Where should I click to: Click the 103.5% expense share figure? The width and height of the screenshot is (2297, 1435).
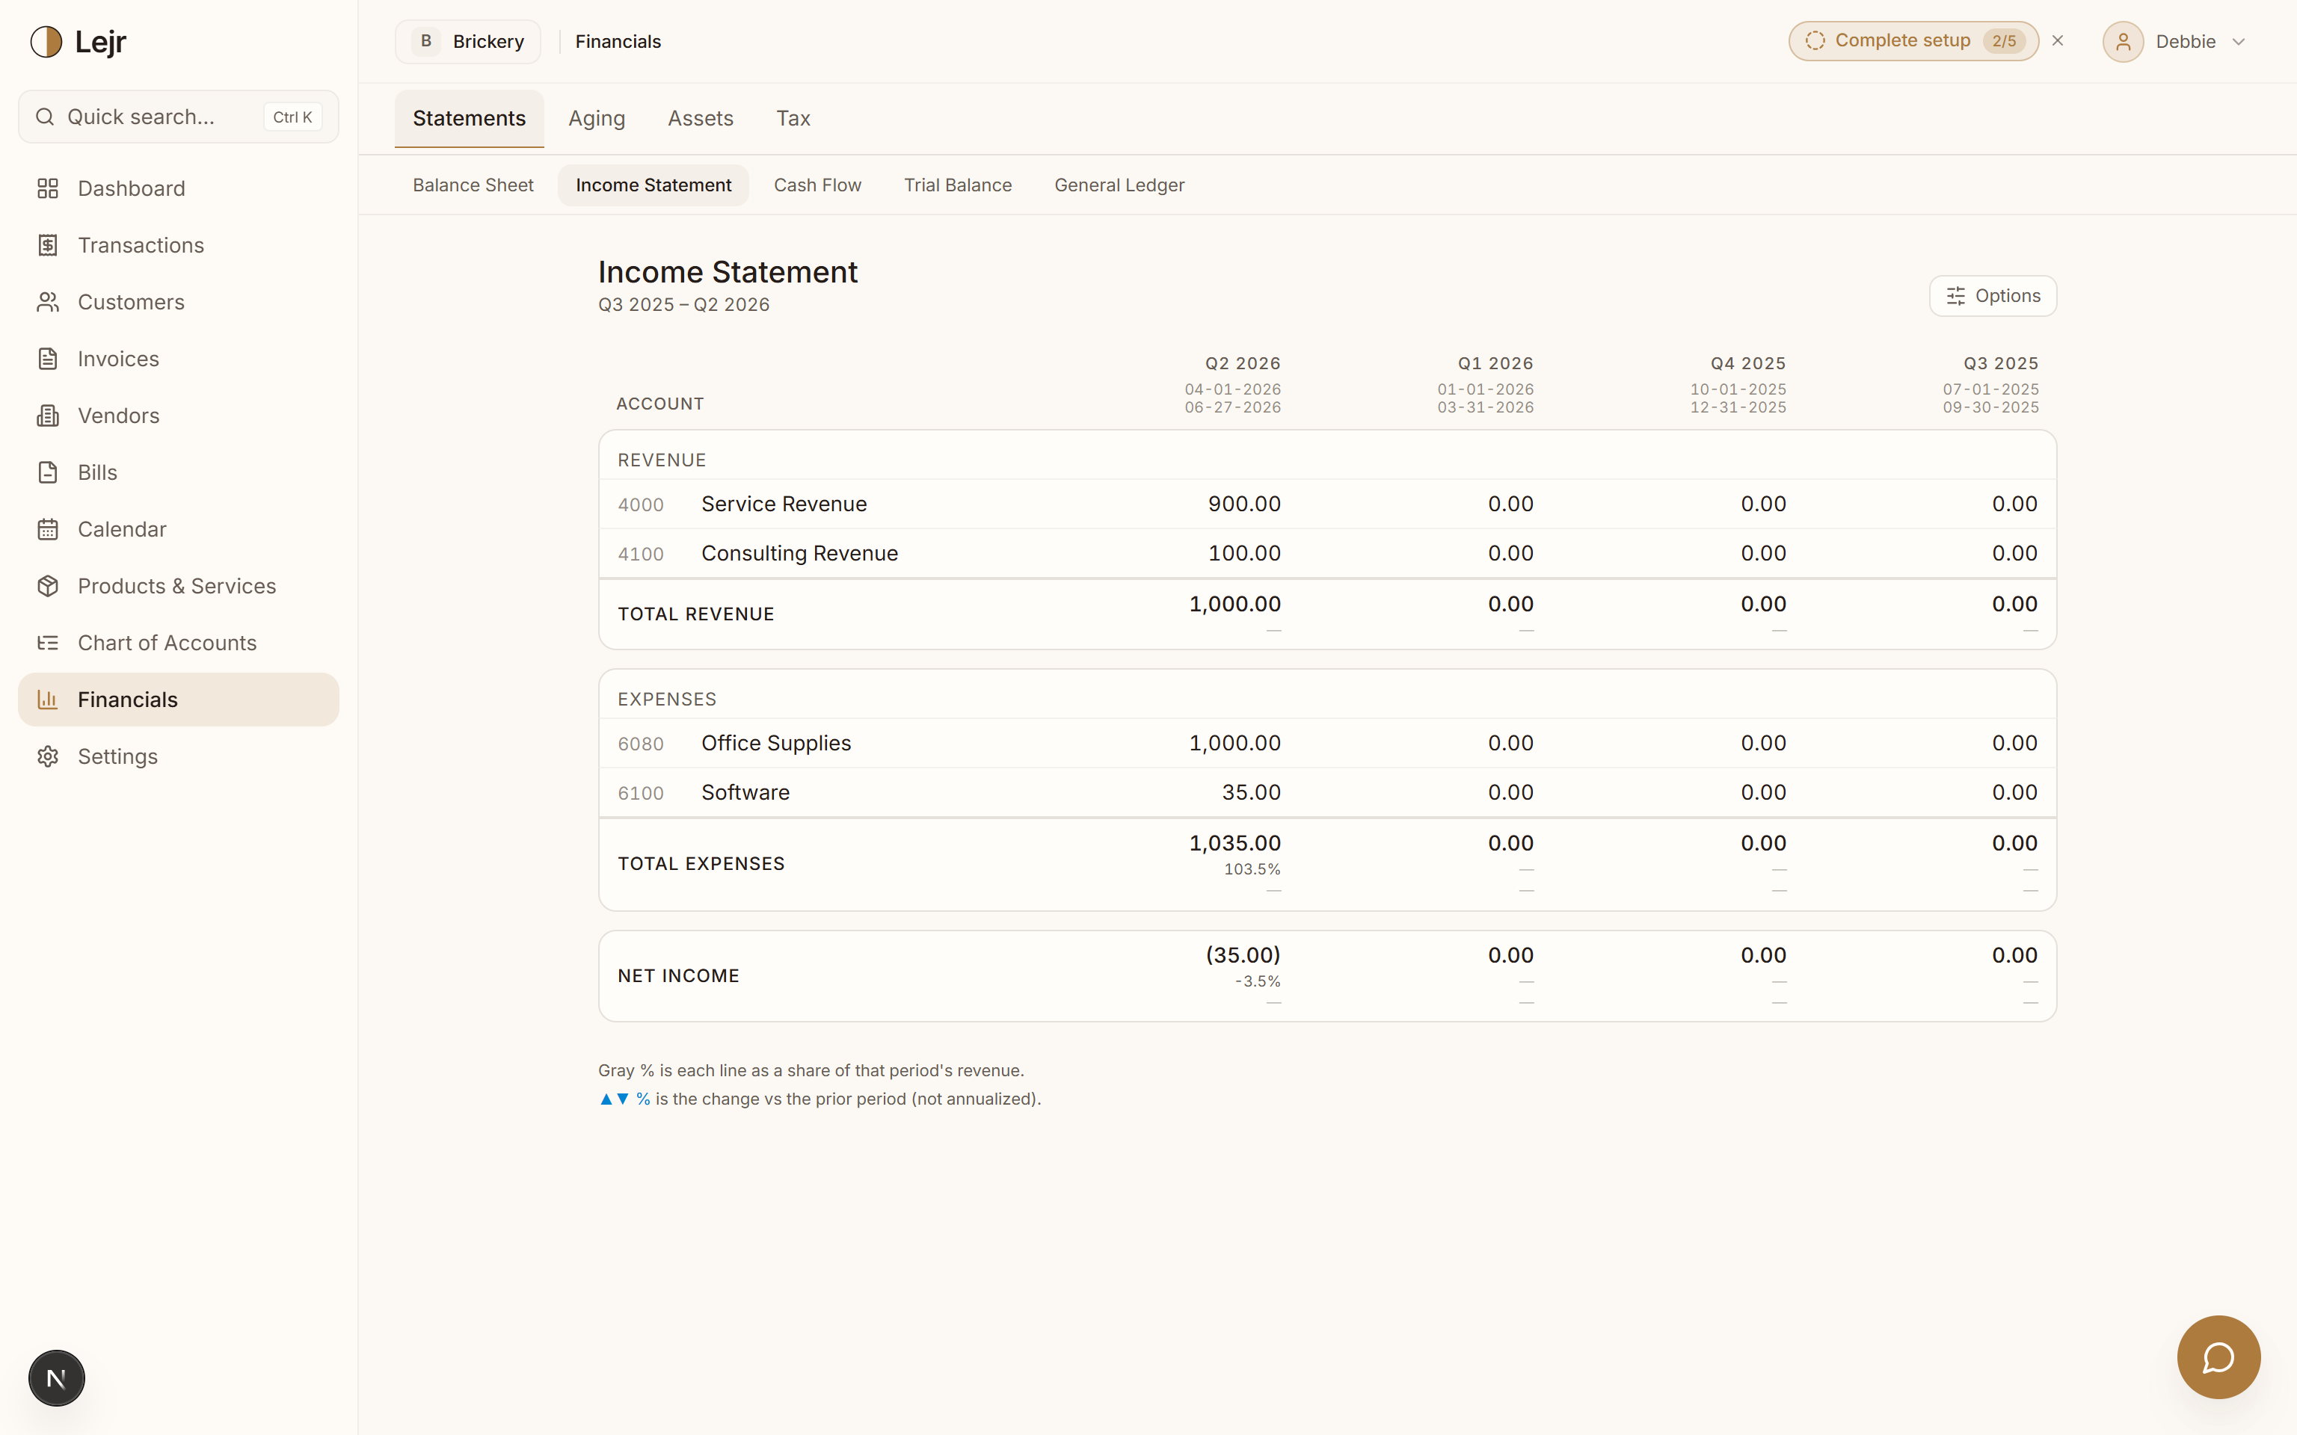tap(1252, 869)
